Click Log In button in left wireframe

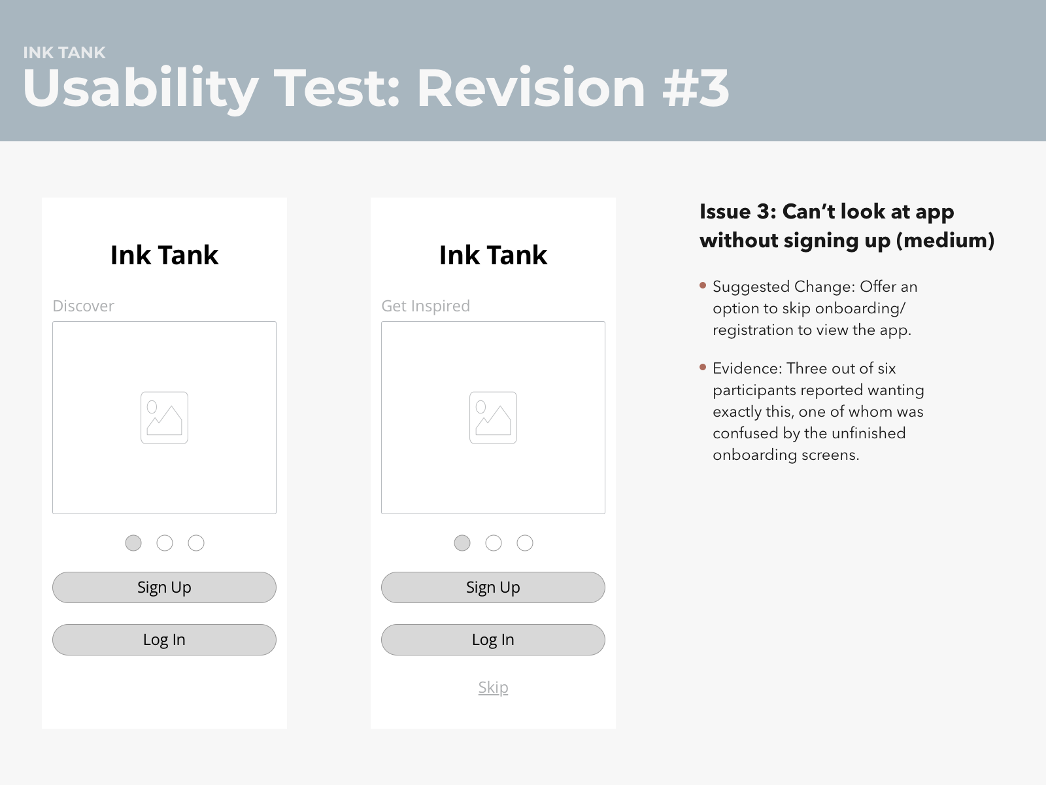point(164,640)
